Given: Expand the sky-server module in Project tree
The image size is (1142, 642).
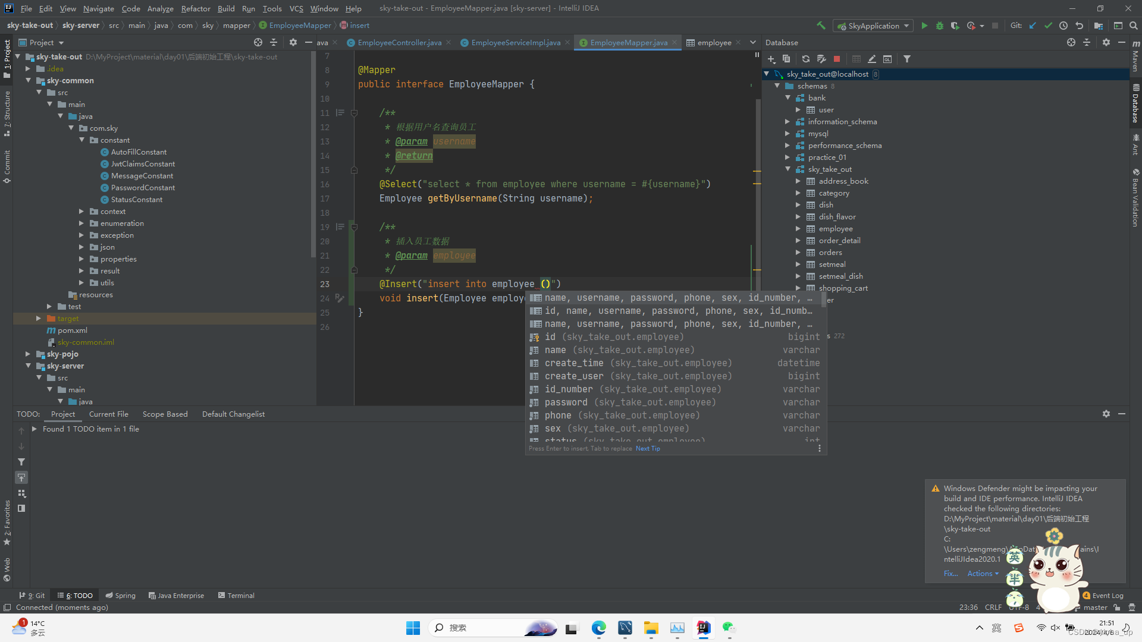Looking at the screenshot, I should click(28, 366).
